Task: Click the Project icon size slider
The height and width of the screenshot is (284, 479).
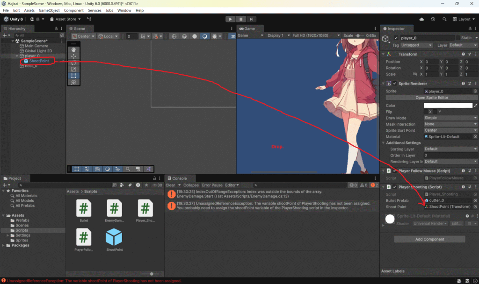Action: pos(152,274)
